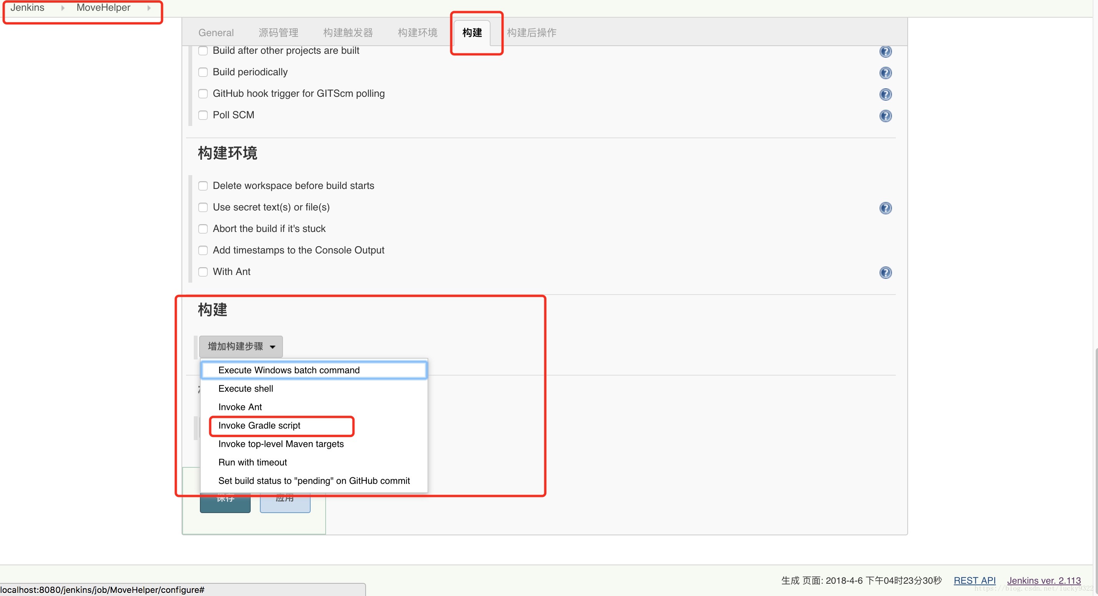Open help for Use secret text(s) or file(s)
The image size is (1098, 596).
[x=885, y=208]
